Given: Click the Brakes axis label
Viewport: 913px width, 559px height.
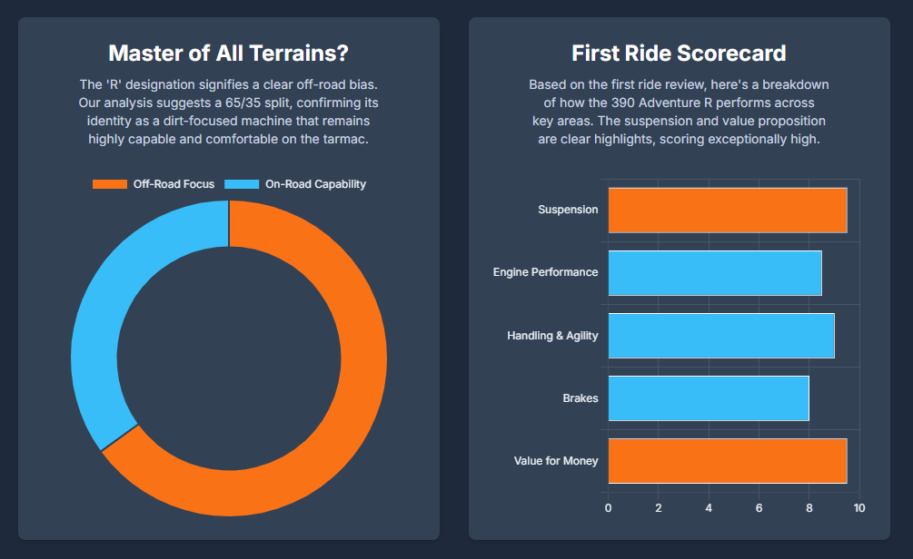Looking at the screenshot, I should click(580, 398).
